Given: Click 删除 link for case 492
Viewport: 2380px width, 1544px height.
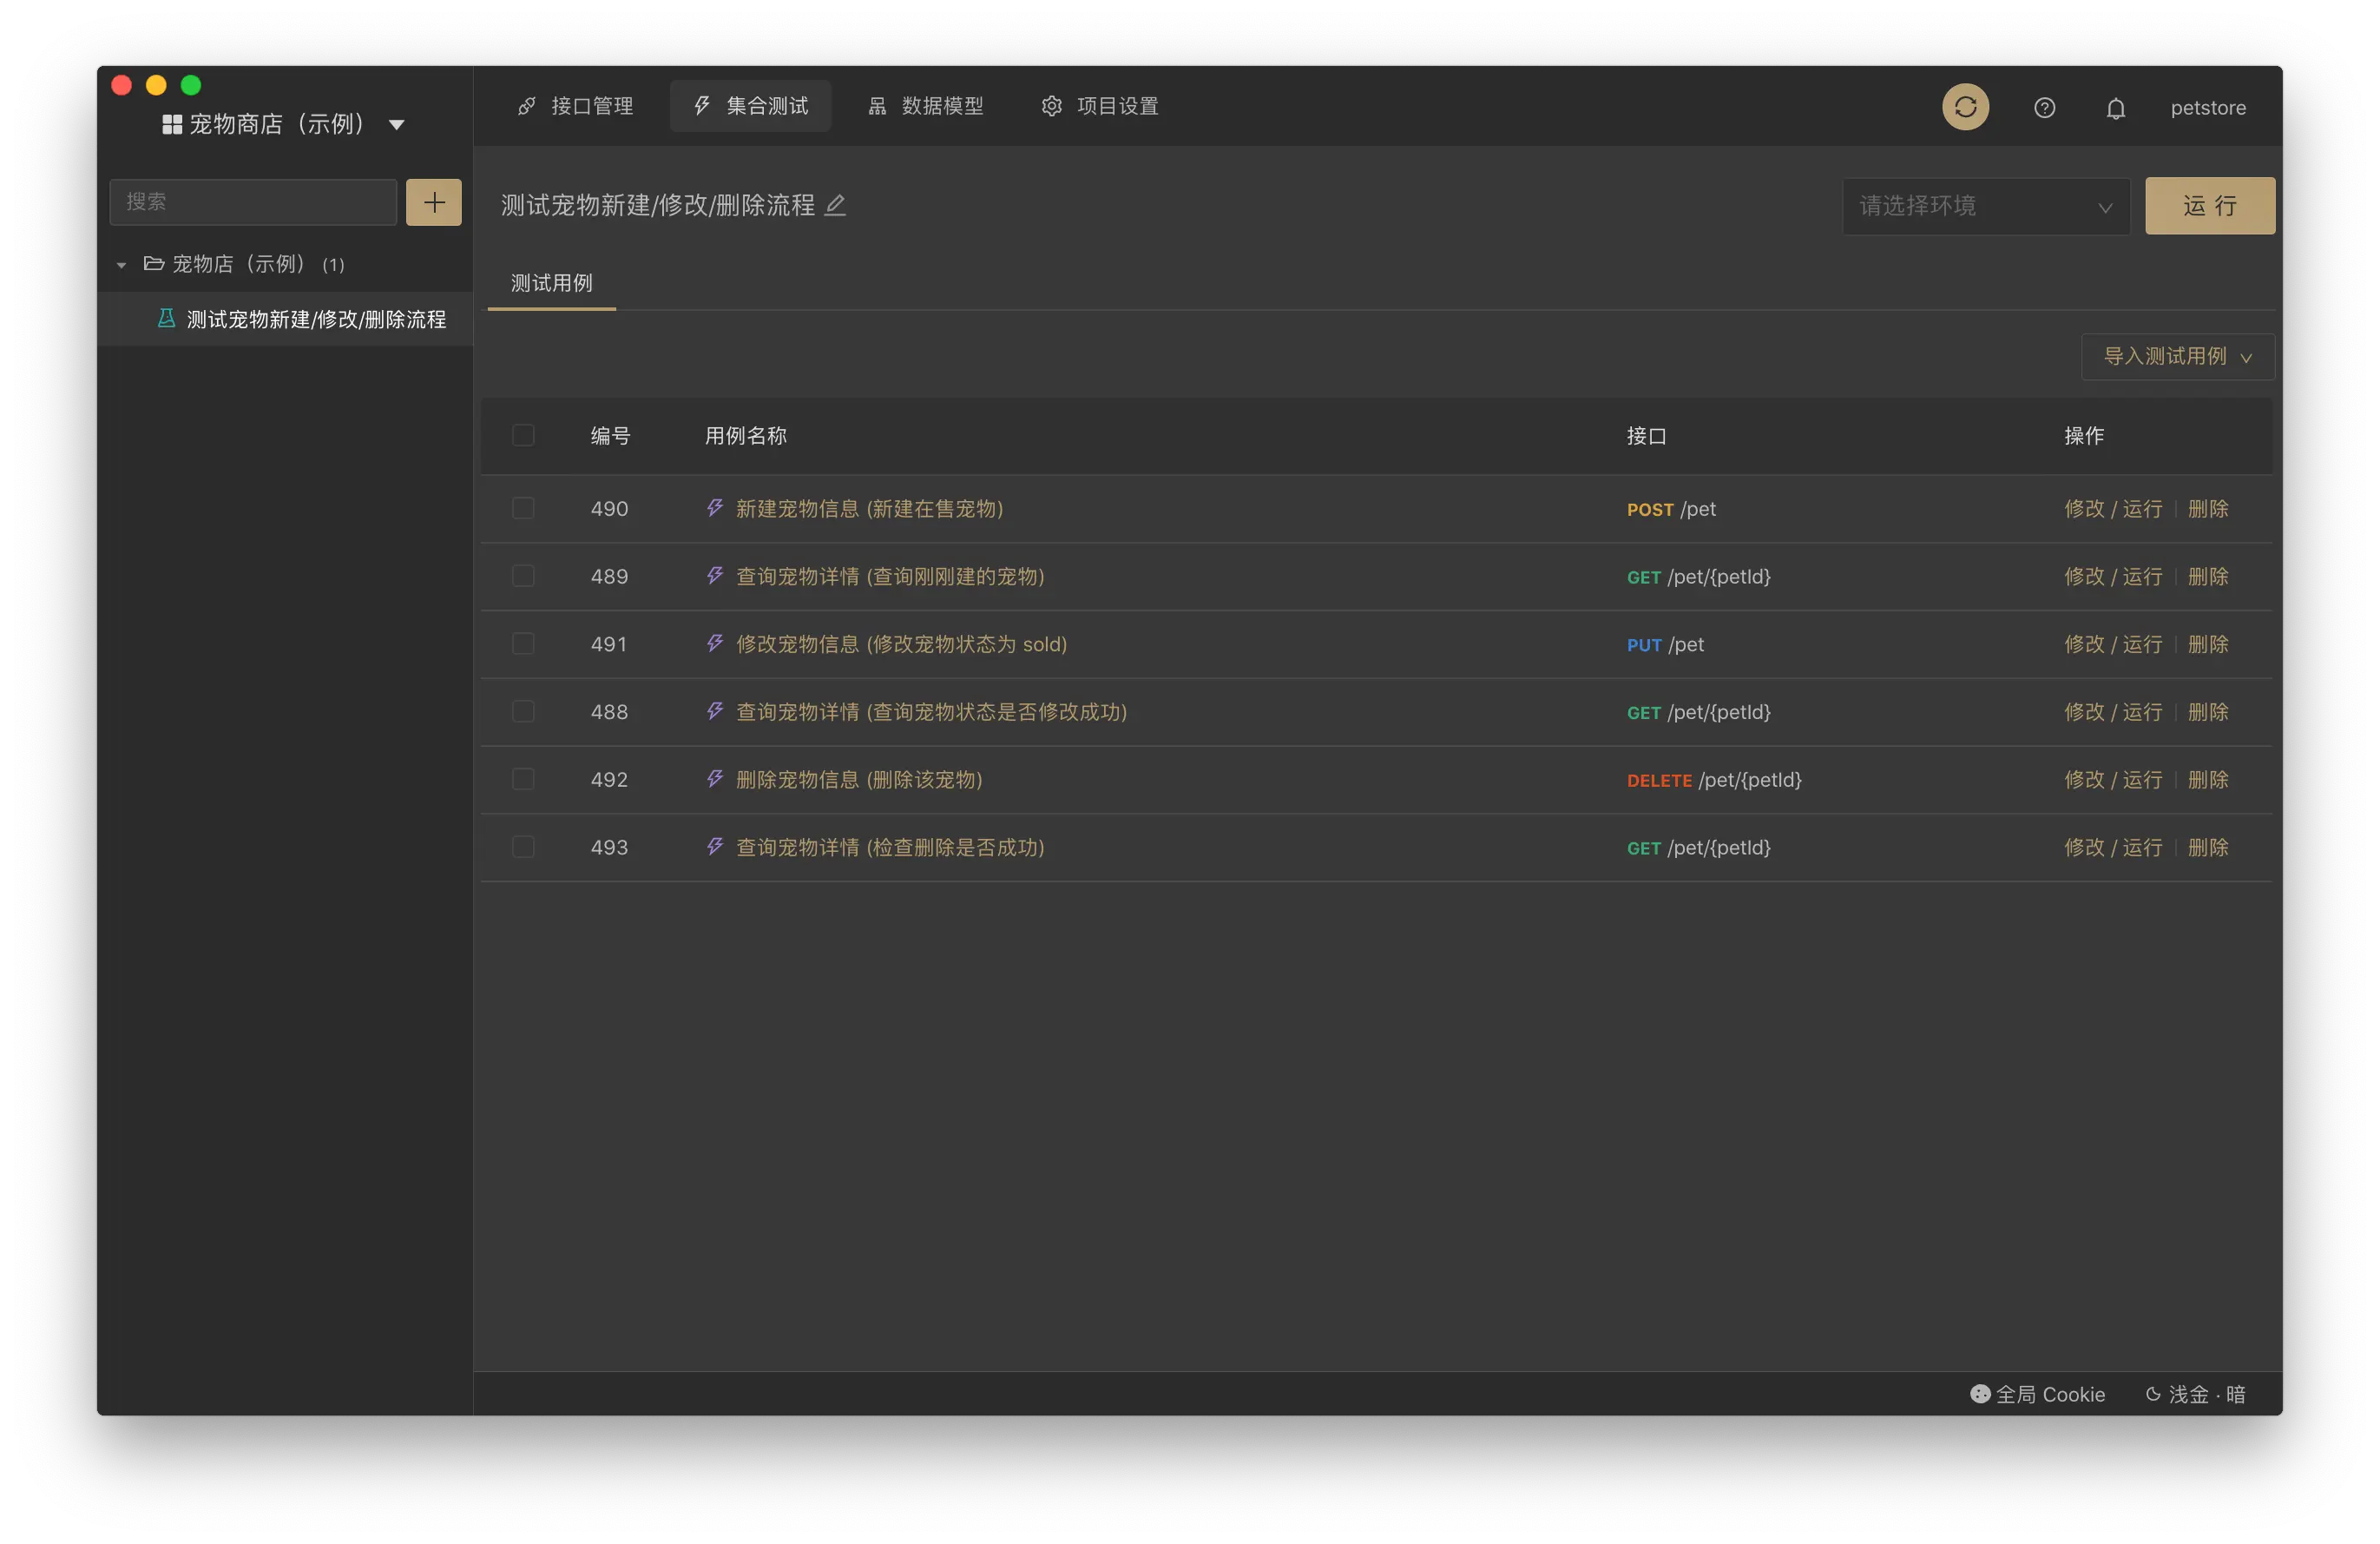Looking at the screenshot, I should coord(2207,780).
